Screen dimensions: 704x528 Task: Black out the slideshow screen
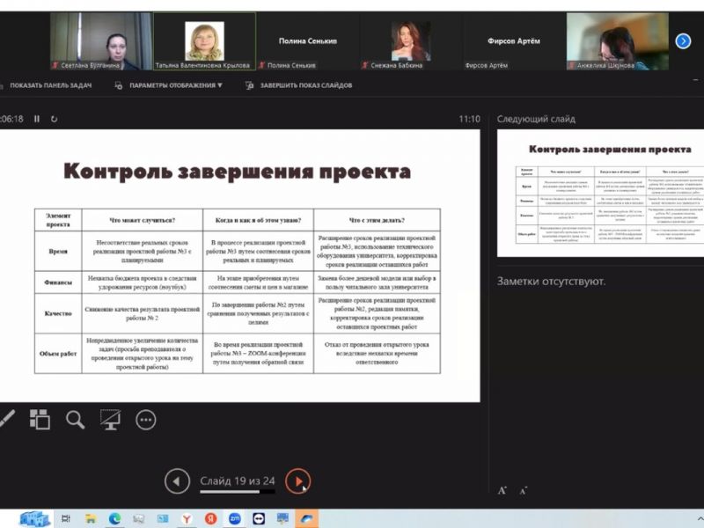(110, 420)
